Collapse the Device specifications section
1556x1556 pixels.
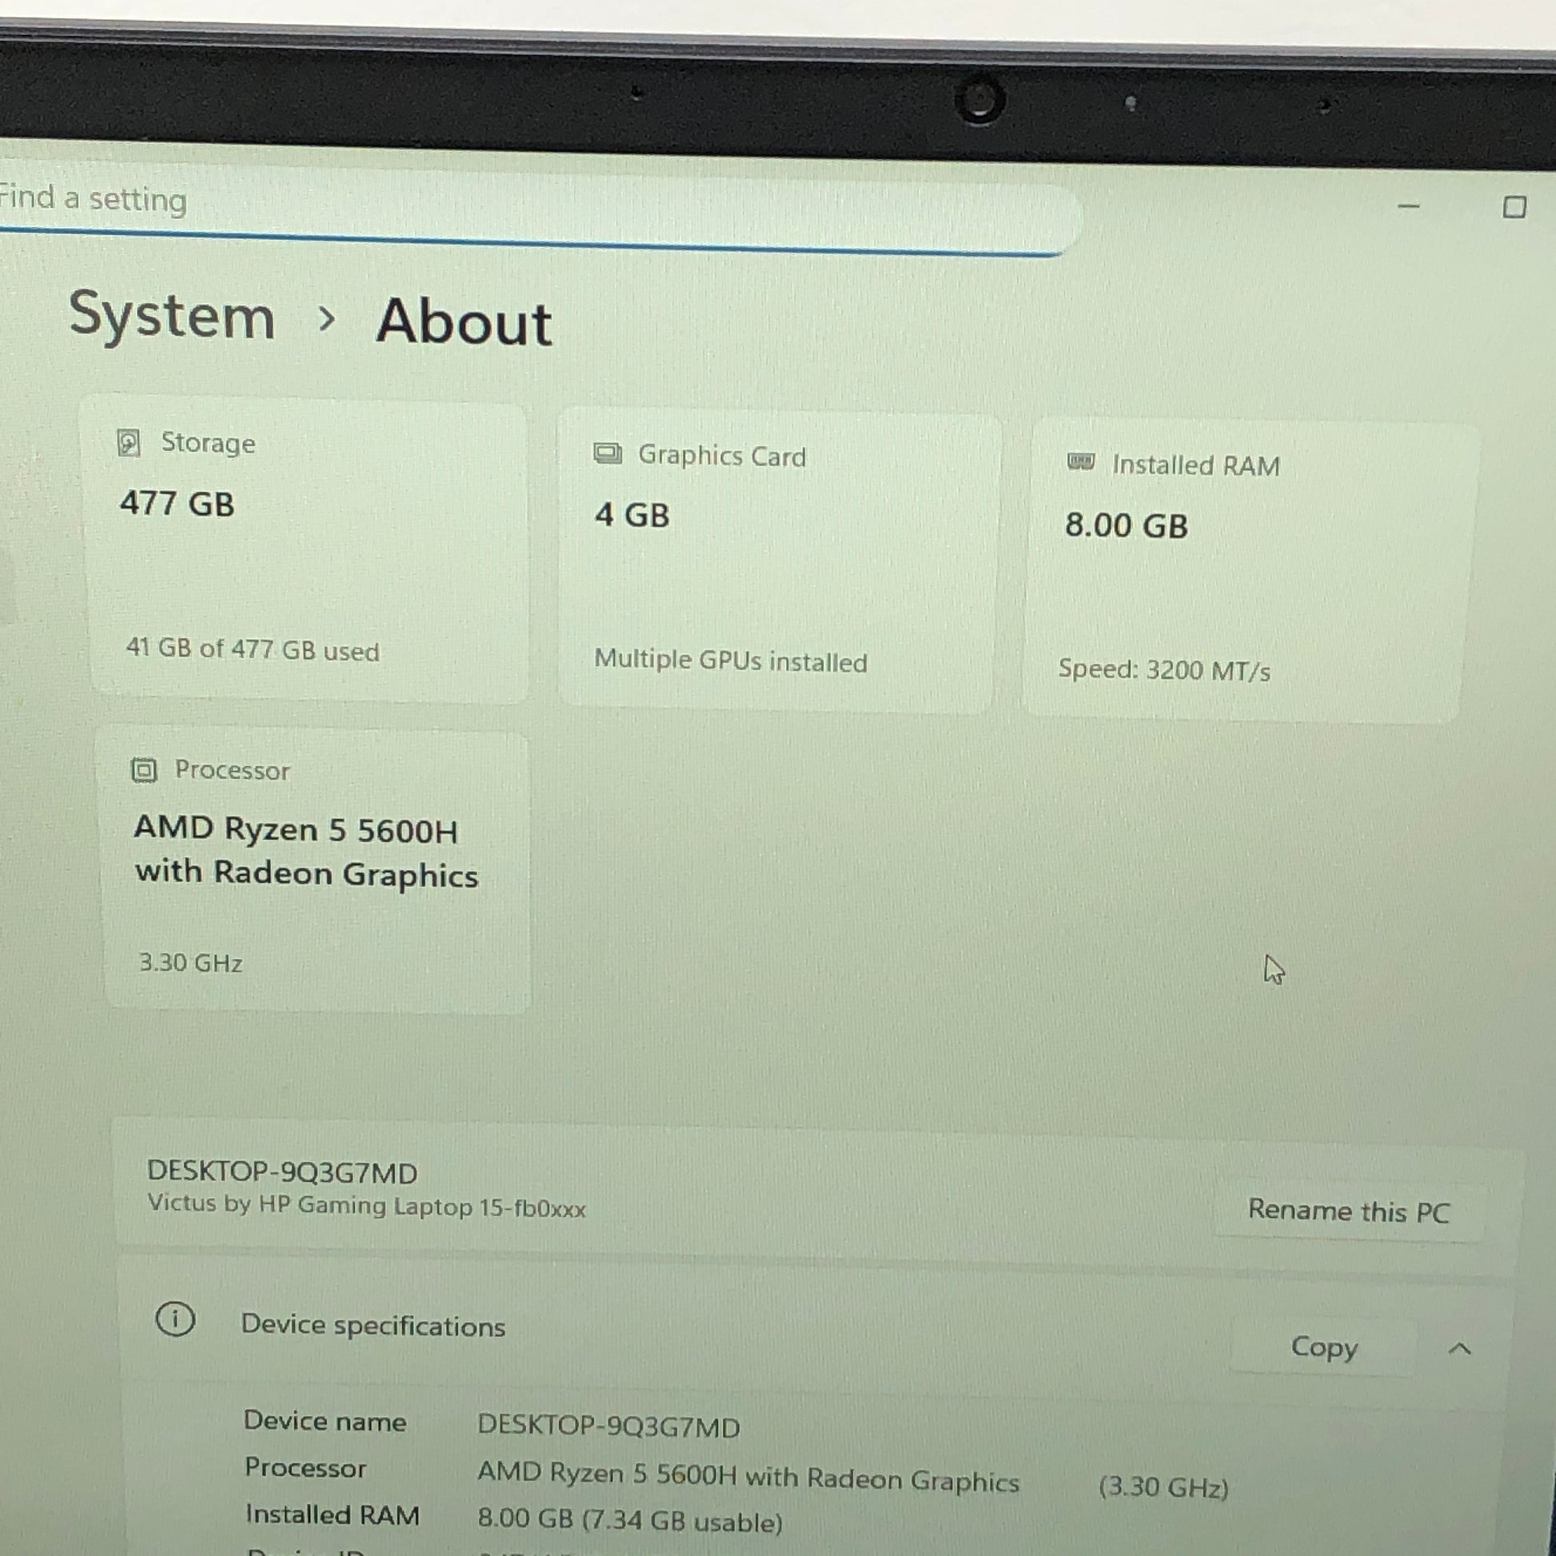pos(1459,1349)
